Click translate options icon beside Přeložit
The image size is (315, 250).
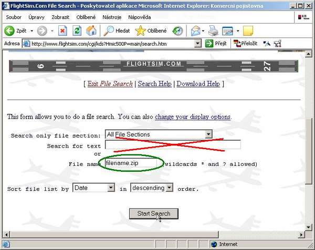pos(267,43)
